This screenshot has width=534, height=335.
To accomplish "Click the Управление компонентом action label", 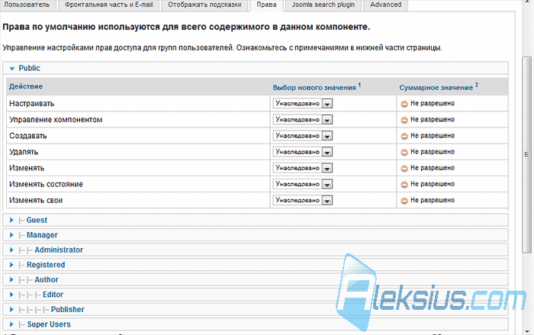I will tap(56, 120).
